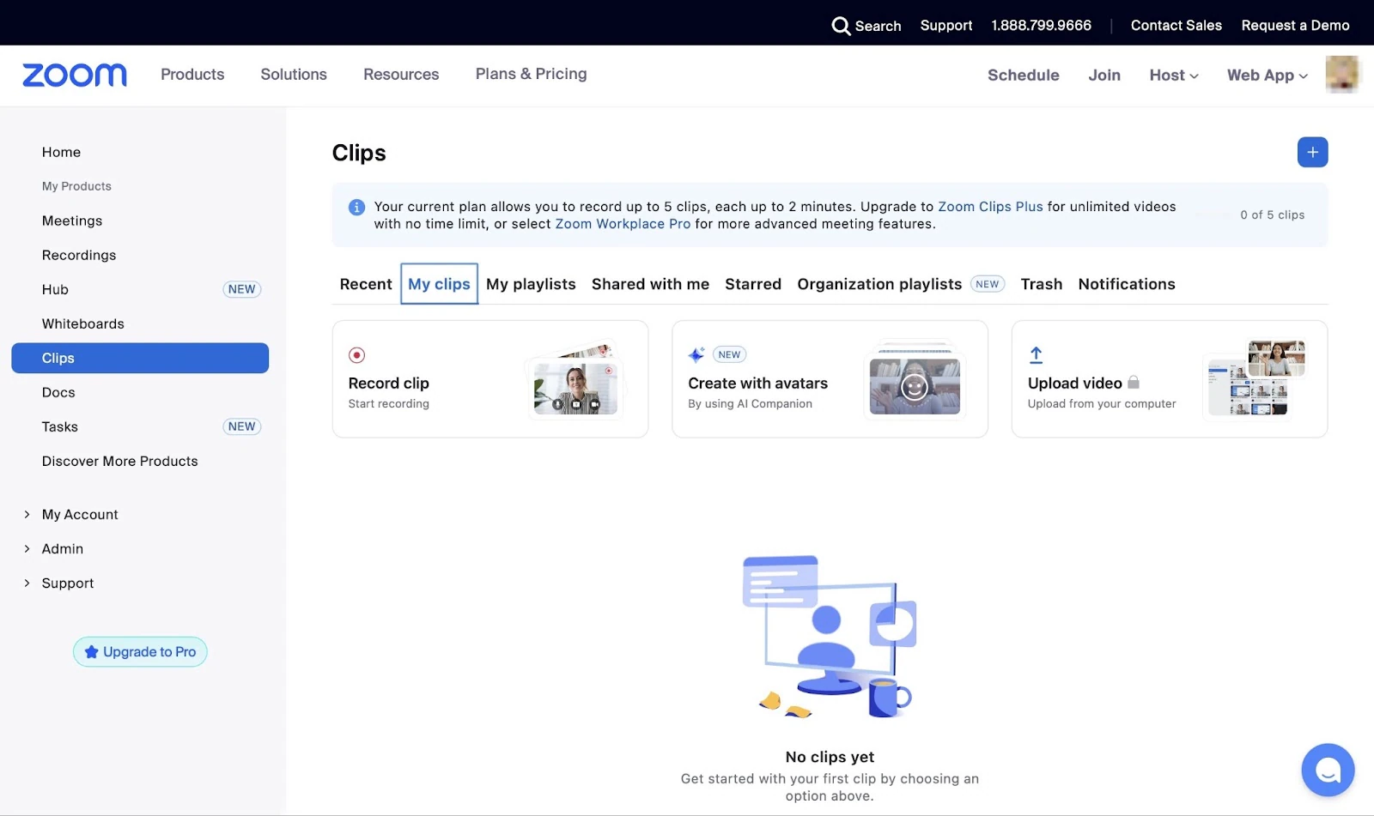
Task: Open My Products in the sidebar
Action: pos(76,186)
